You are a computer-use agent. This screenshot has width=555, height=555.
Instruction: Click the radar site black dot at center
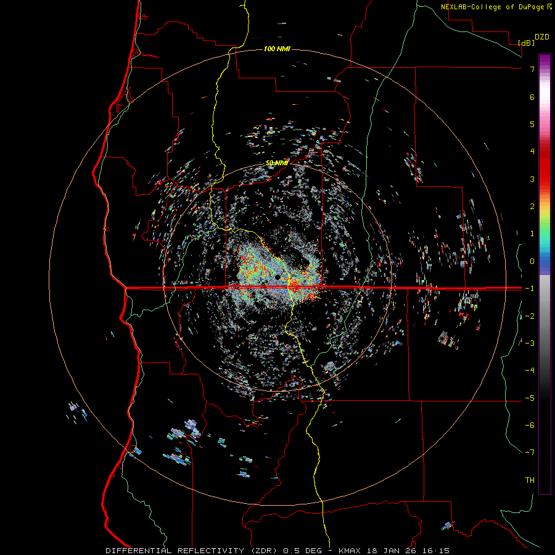click(x=277, y=277)
